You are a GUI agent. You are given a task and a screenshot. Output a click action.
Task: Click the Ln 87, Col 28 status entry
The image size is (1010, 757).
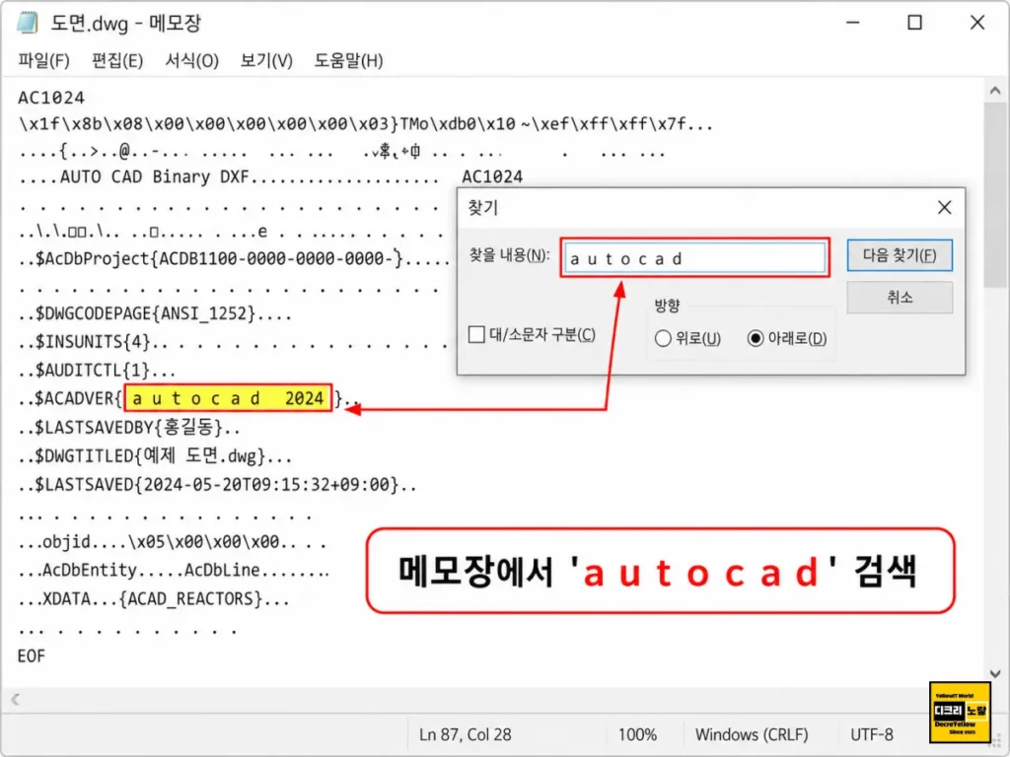[x=466, y=734]
